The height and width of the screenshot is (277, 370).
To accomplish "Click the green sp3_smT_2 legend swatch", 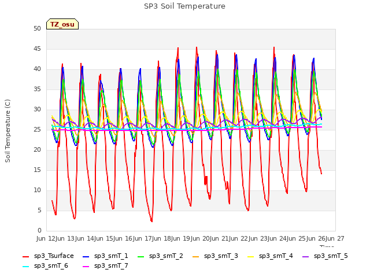I will [x=141, y=256].
